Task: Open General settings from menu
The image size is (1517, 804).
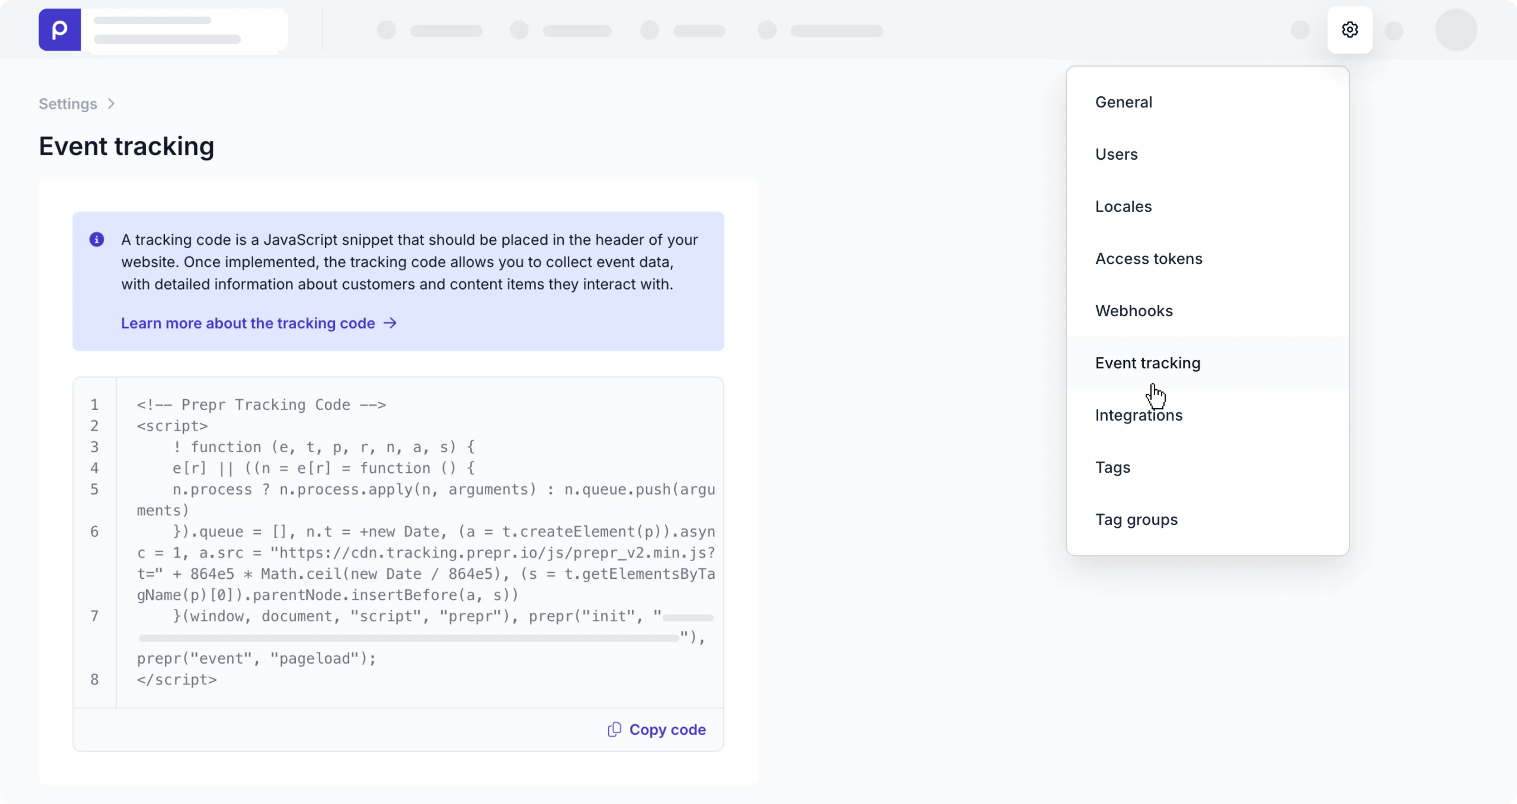Action: (x=1123, y=102)
